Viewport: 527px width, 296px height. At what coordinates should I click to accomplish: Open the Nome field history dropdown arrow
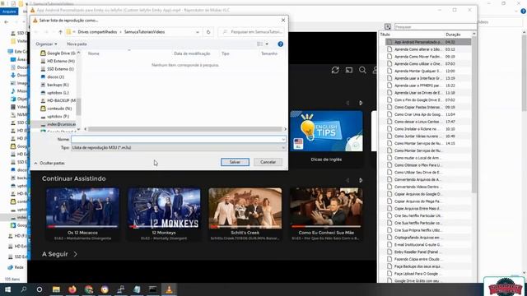pos(283,139)
